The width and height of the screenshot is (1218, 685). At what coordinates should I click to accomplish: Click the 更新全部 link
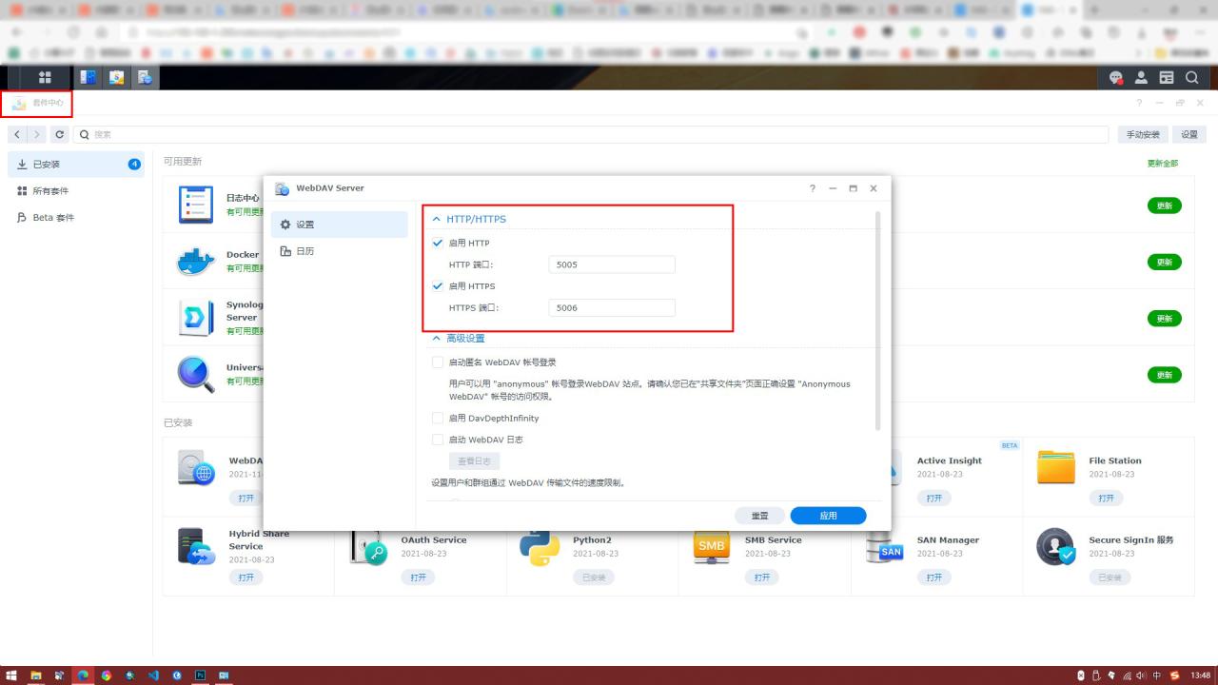[x=1163, y=164]
